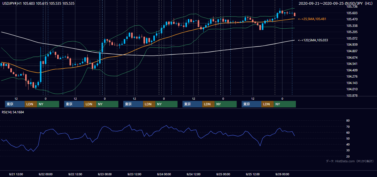The width and height of the screenshot is (377, 177).
Task: Click the 104.143 price axis value
Action: coord(352,83)
